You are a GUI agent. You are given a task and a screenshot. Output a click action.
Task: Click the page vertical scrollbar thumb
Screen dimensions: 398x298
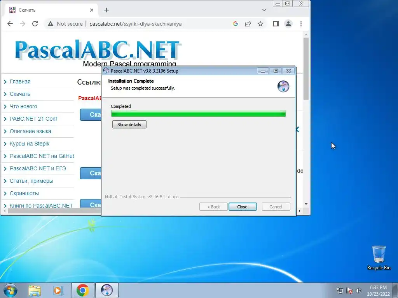click(x=306, y=68)
